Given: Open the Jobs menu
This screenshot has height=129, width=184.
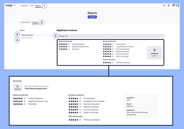Looking at the screenshot, I should [32, 5].
